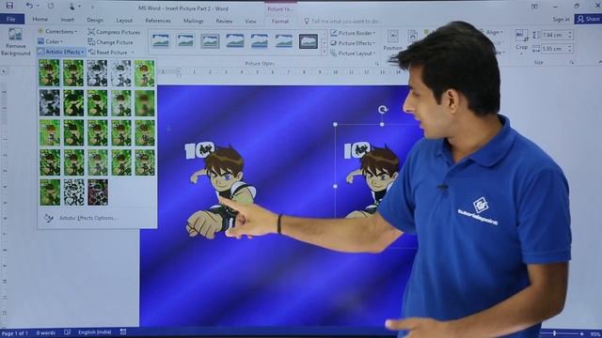
Task: Collapse the Artistic Effects dropdown
Action: tap(60, 52)
